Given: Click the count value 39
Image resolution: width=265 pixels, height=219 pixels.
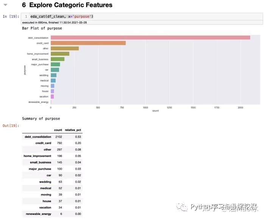Looking at the screenshot, I should click(60, 195).
